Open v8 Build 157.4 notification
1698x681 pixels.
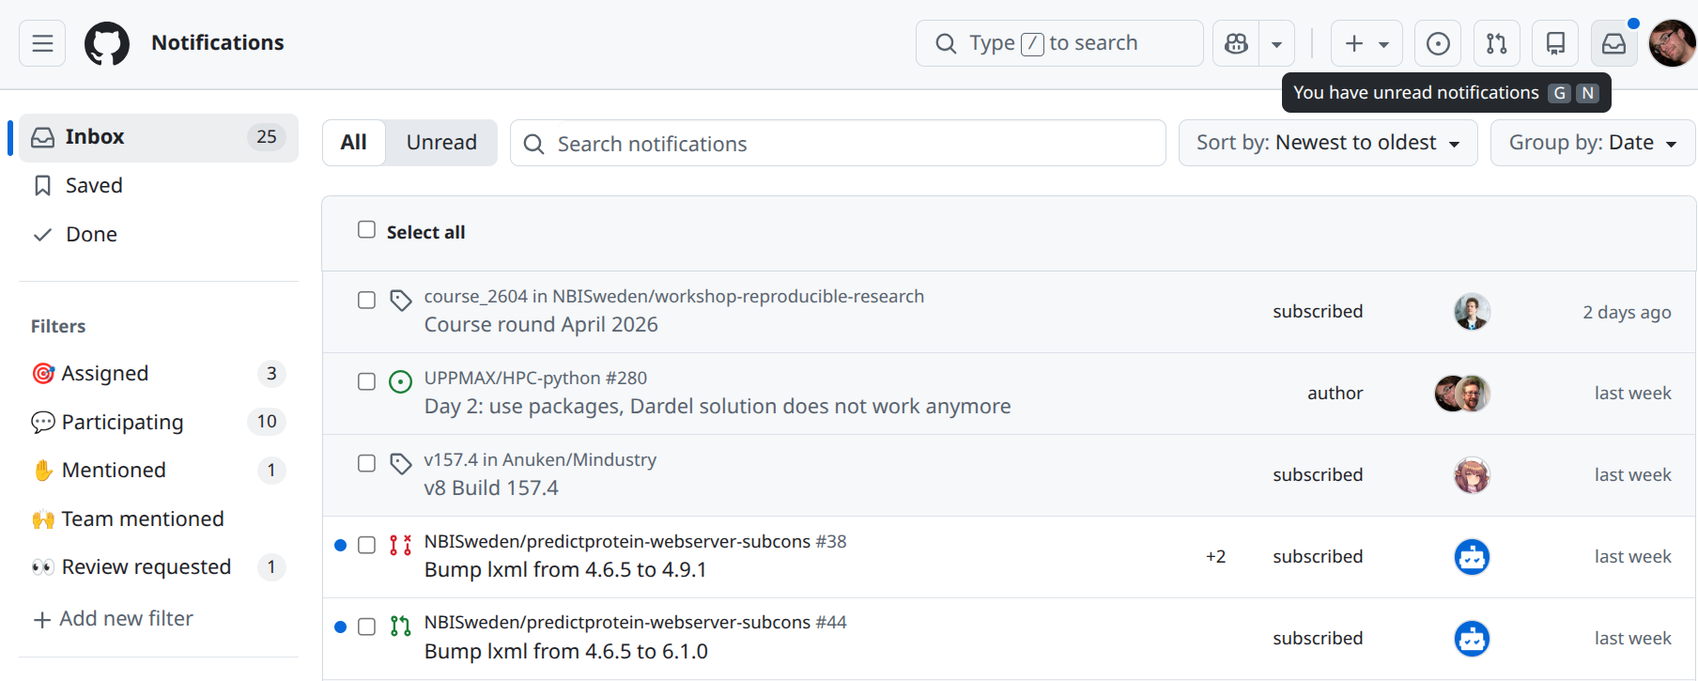[491, 488]
